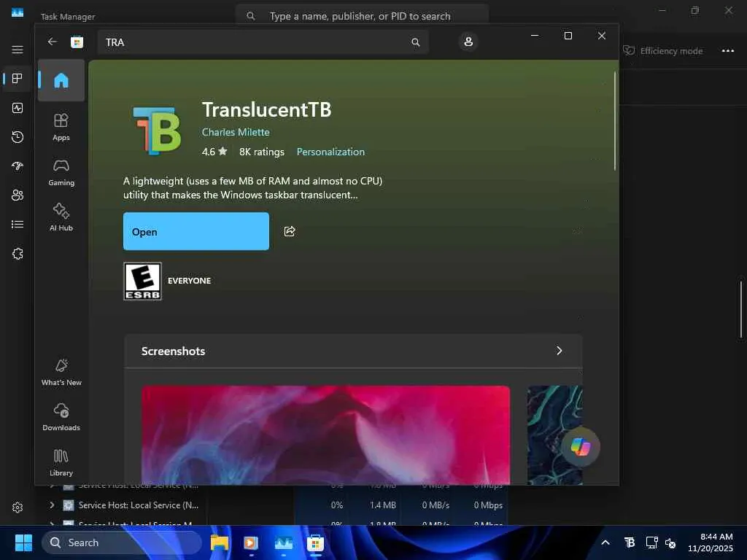Share the TranslucentTB app page
The image size is (747, 560).
(x=290, y=231)
